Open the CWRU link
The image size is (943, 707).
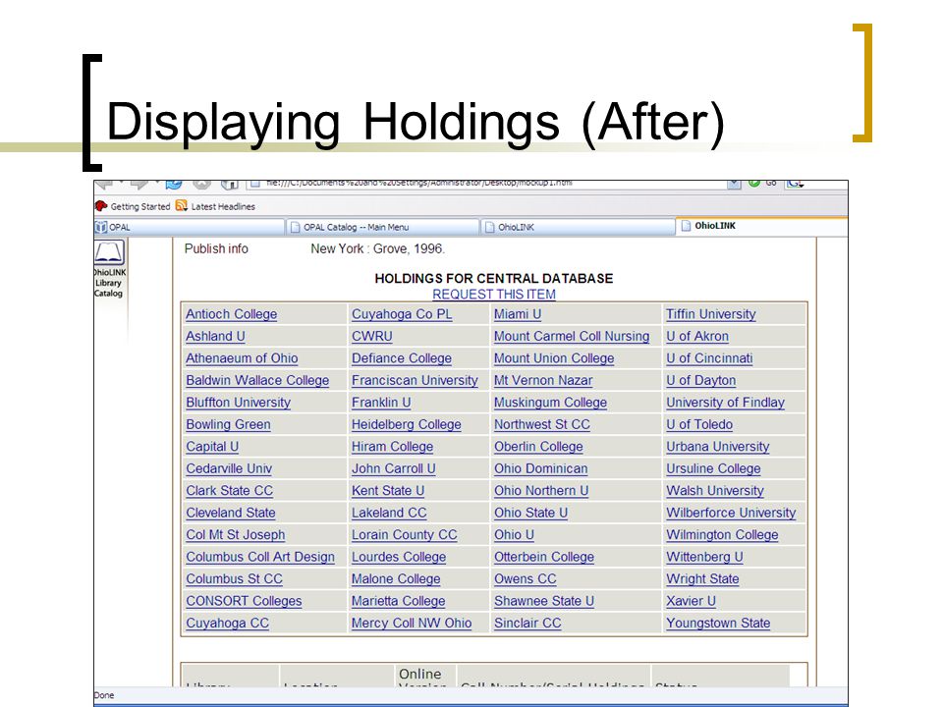(371, 337)
